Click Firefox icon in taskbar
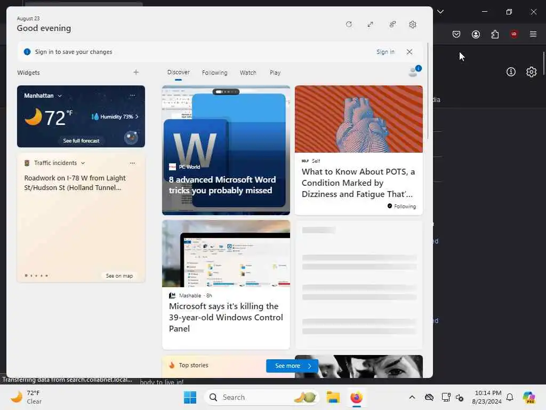The image size is (546, 410). [x=356, y=397]
